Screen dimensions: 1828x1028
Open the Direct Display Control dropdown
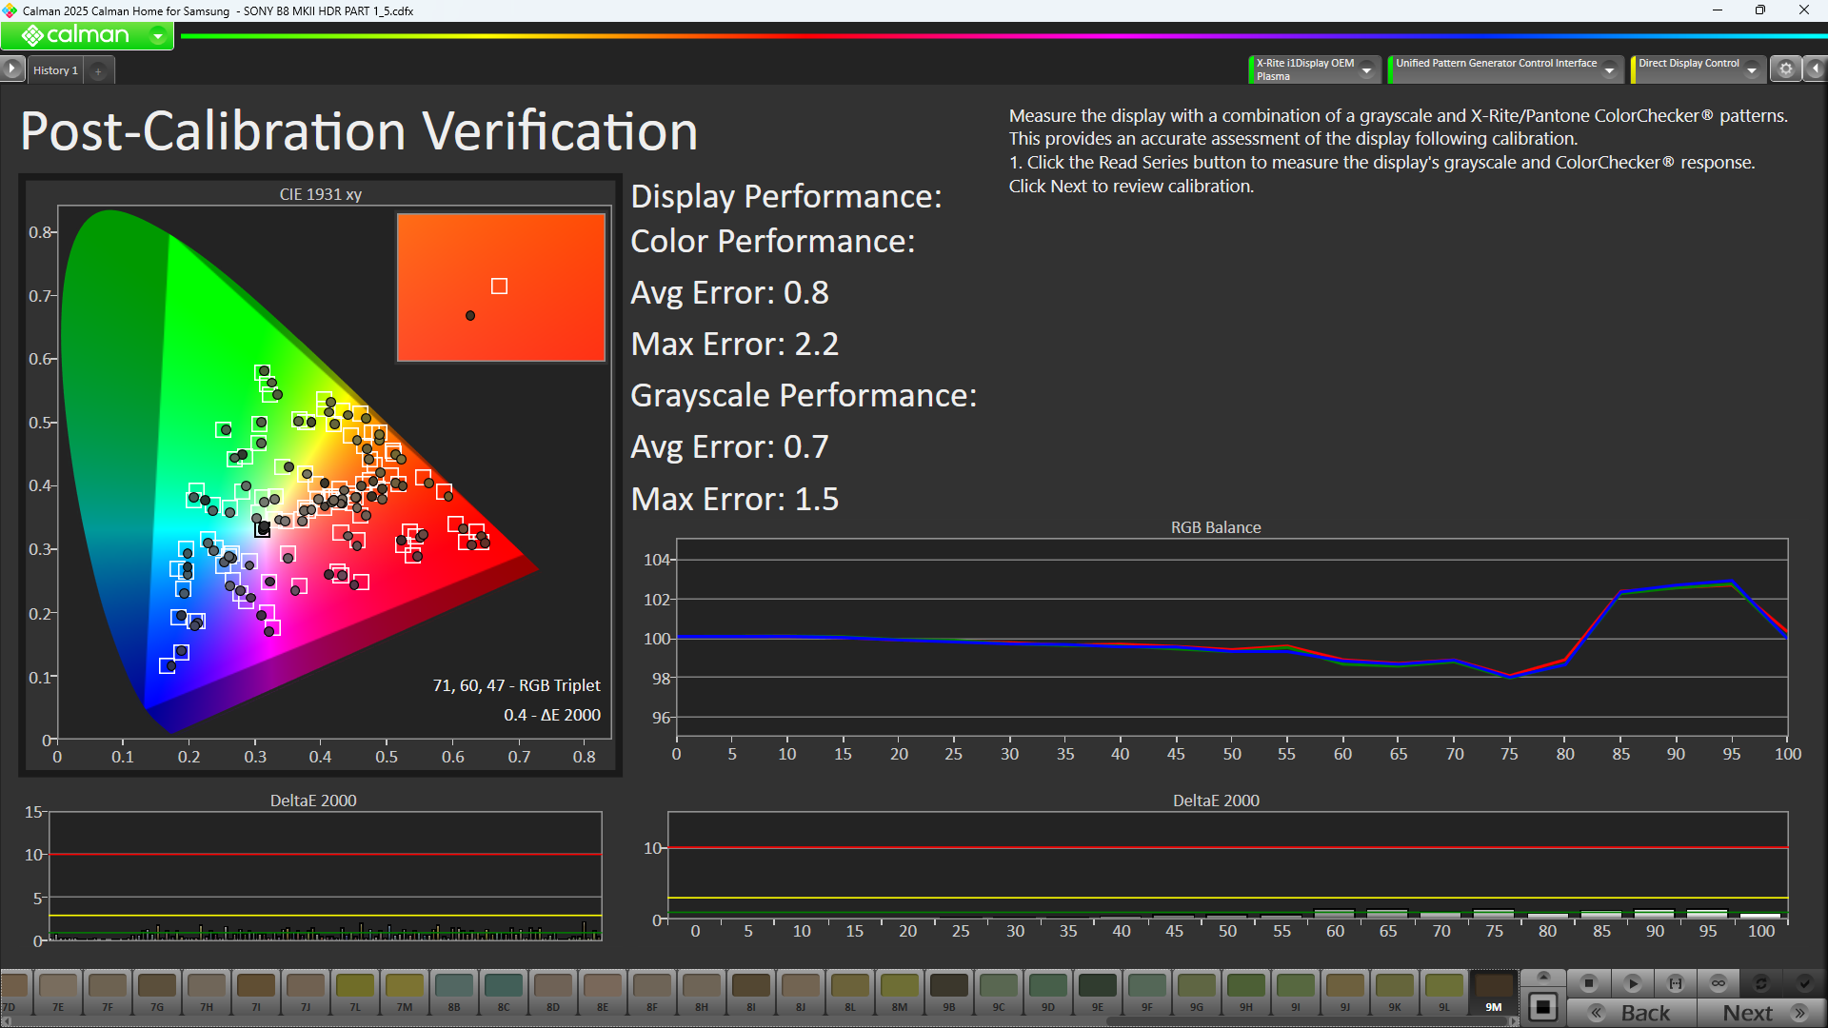coord(1751,69)
